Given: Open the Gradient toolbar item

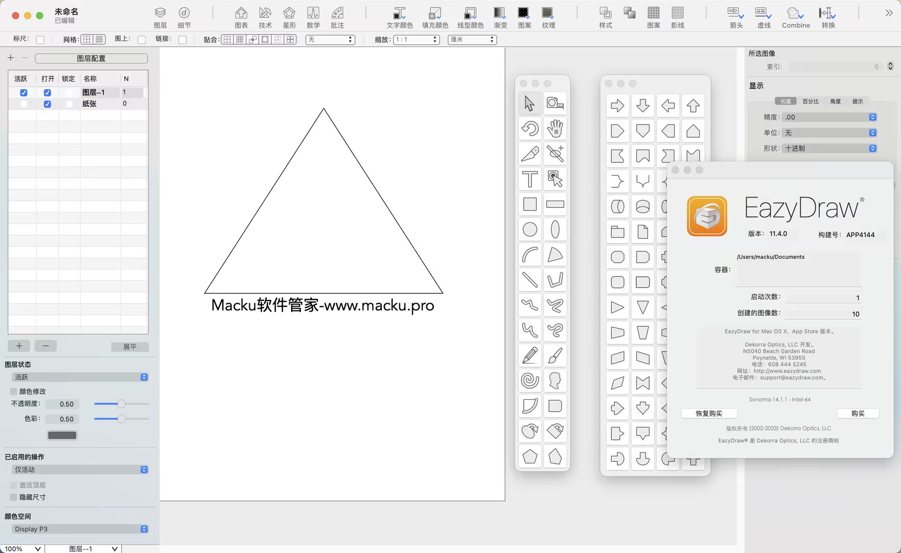Looking at the screenshot, I should tap(500, 17).
